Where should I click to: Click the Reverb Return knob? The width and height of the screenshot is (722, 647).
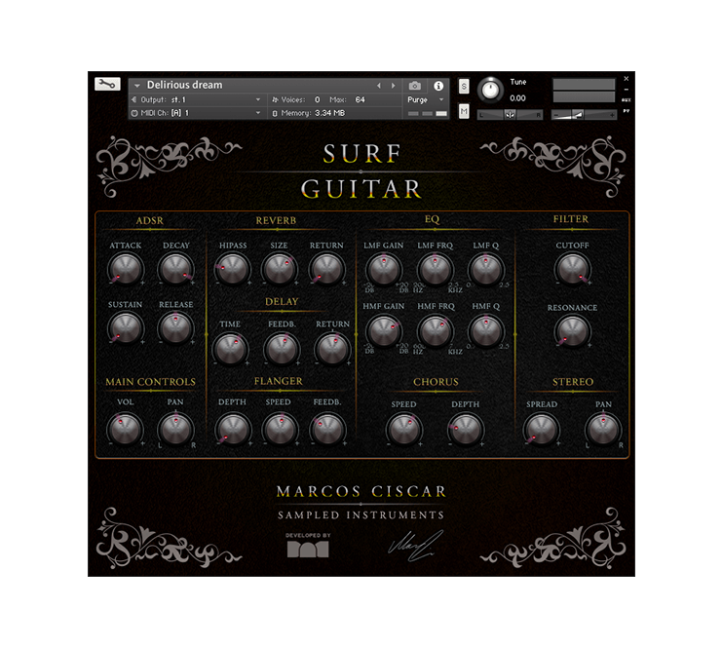pos(326,269)
